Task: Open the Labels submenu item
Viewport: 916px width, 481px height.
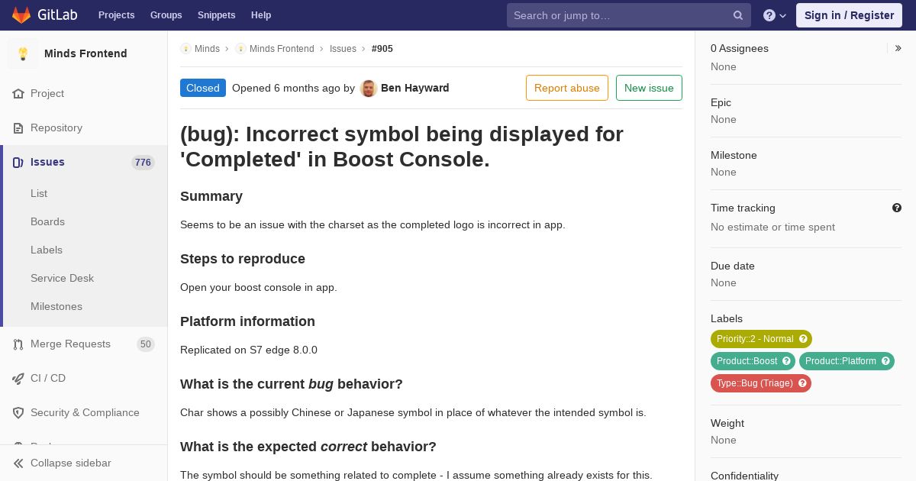Action: [47, 250]
